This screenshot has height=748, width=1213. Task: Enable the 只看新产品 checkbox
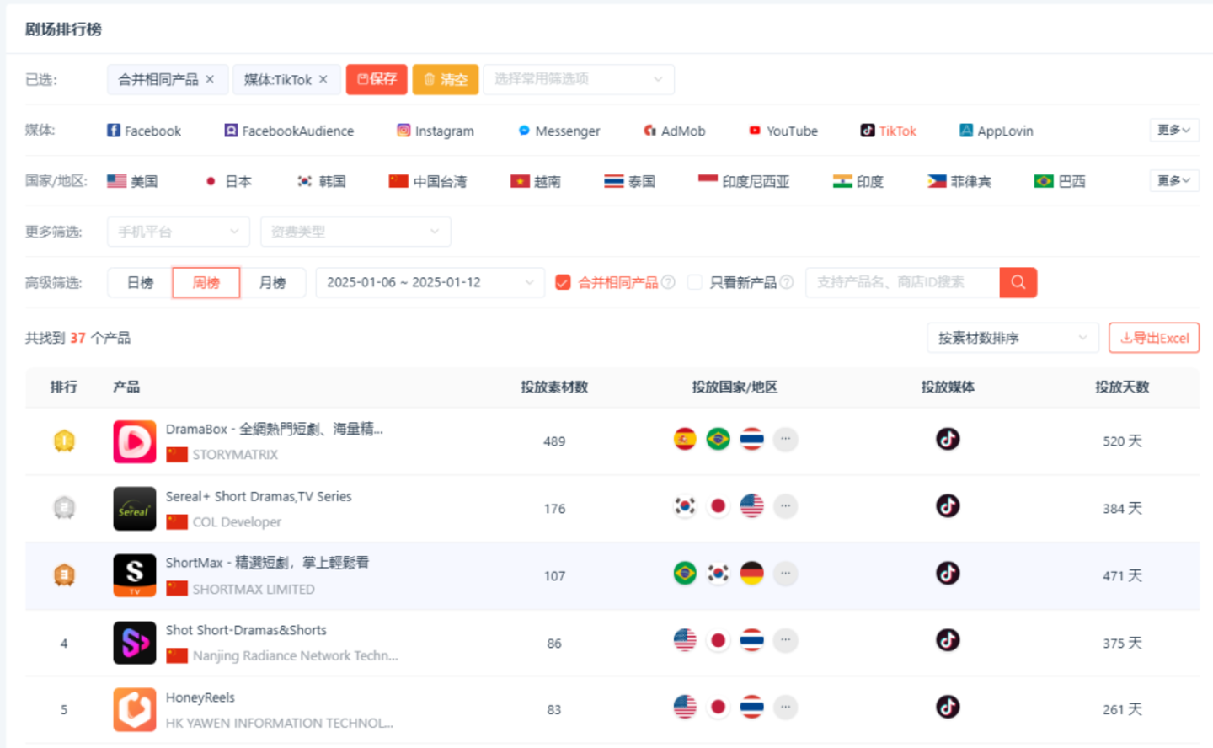695,282
